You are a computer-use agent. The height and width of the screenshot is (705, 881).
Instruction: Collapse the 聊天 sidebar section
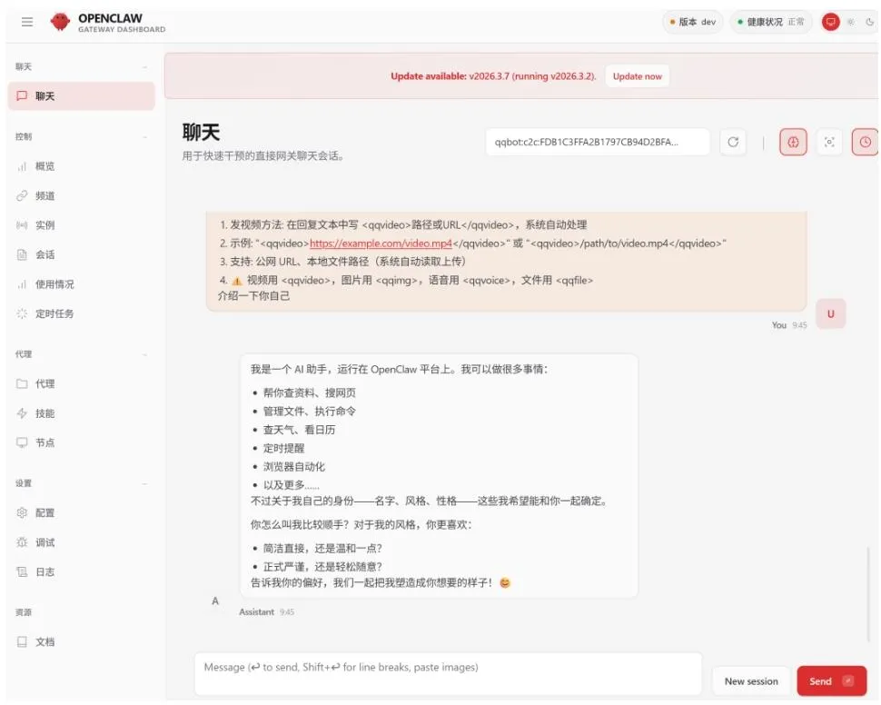82,67
